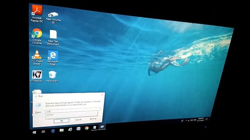This screenshot has height=140, width=250.
Task: Select the New Volume (E) drive shortcut
Action: click(54, 18)
